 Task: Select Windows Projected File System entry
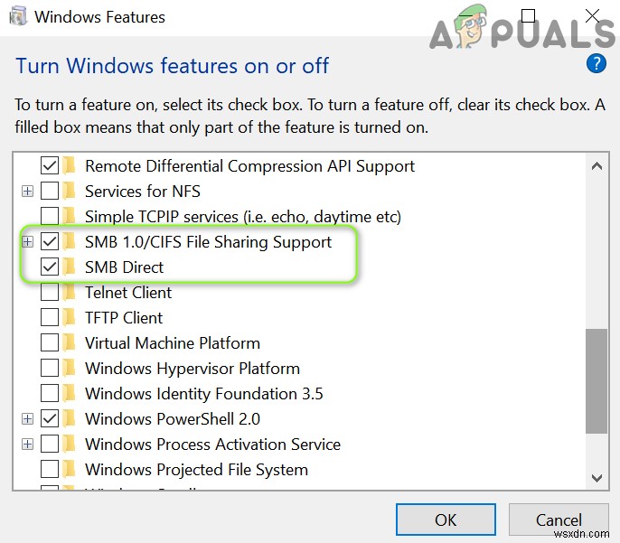(x=196, y=470)
